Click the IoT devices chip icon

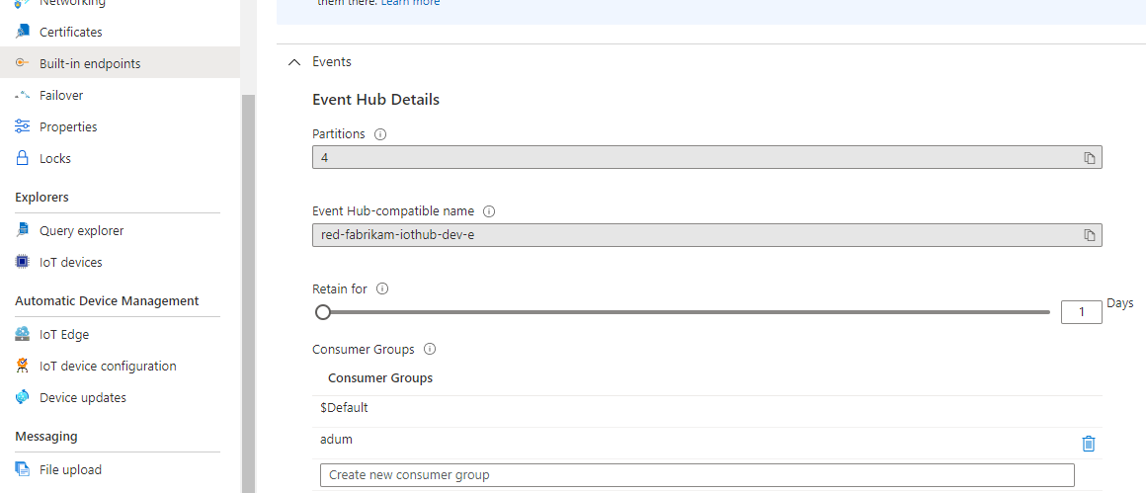(23, 262)
